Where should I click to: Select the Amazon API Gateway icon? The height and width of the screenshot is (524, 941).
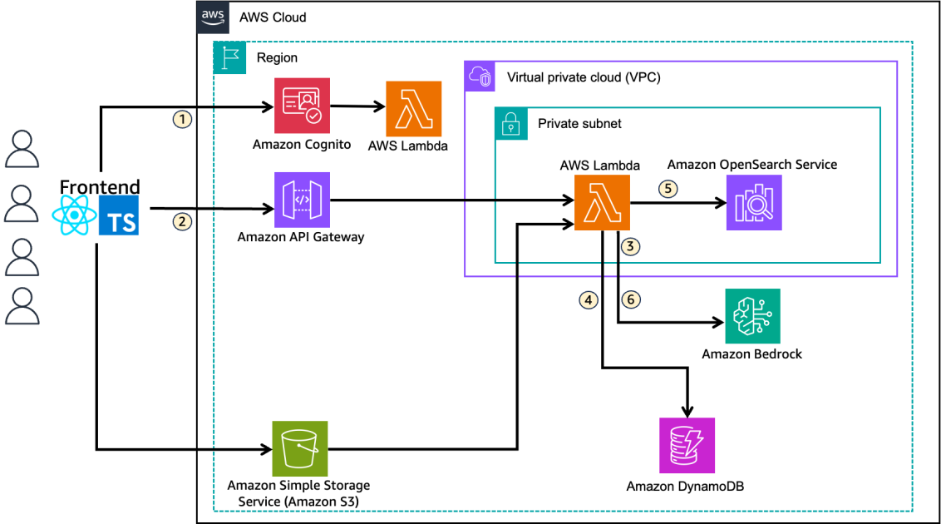[x=302, y=200]
